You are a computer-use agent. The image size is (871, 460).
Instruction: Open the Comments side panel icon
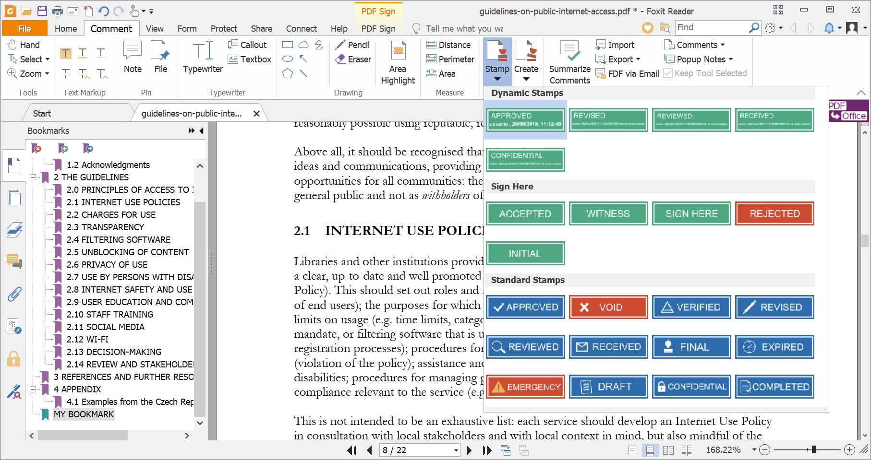14,261
